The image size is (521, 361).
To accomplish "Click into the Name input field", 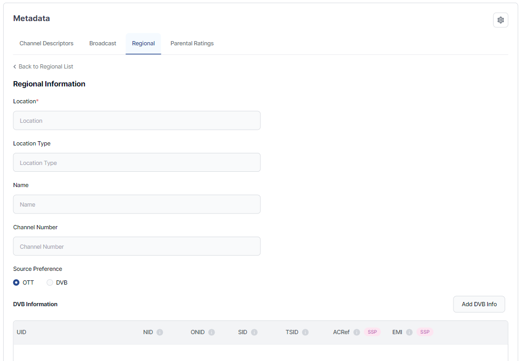I will 137,204.
